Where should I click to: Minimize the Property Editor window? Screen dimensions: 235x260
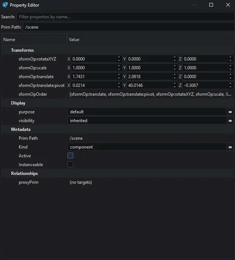pyautogui.click(x=195, y=5)
